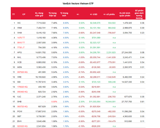Click 178320 KQ holding 430,160
Screen dimensions: 160x128
[42, 87]
